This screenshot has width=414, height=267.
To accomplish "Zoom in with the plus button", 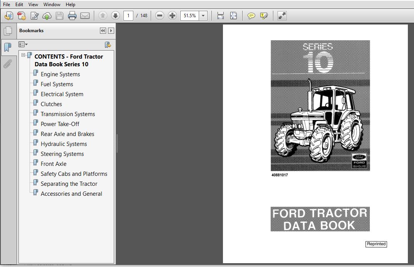I will [x=173, y=16].
